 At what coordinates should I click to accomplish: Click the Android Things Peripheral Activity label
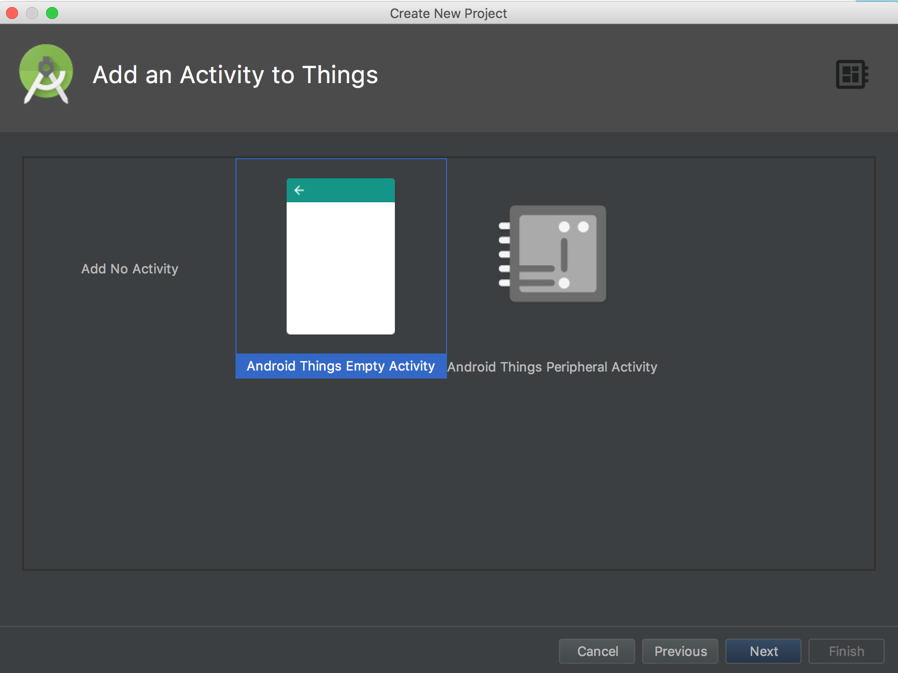[552, 367]
